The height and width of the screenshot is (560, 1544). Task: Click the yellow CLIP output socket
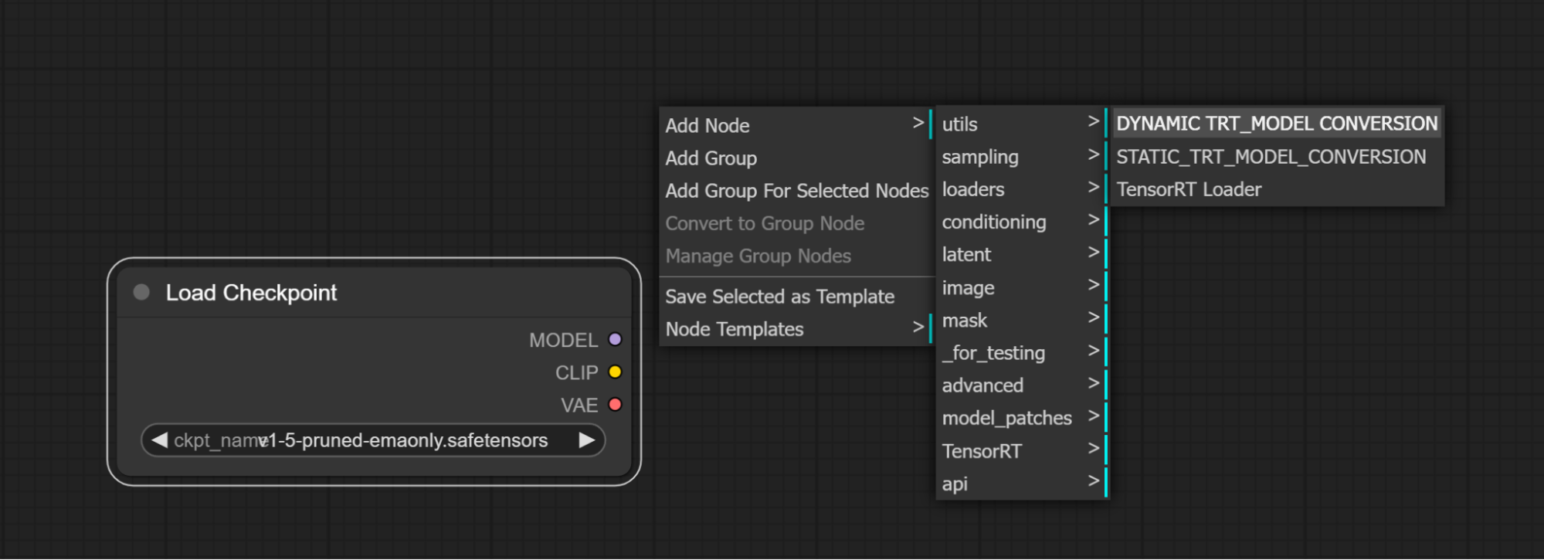[615, 372]
